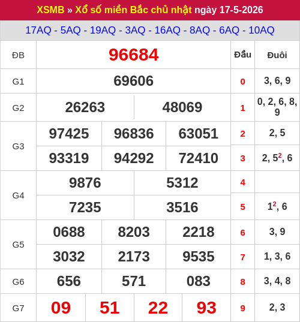Image resolution: width=300 pixels, height=322 pixels.
Task: Click G4 number 9876
Action: pyautogui.click(x=85, y=183)
